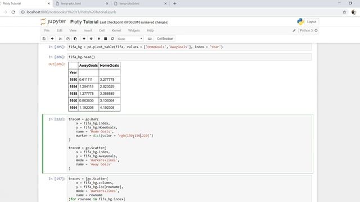Open the File menu
Viewport: 360px width, 202px height.
tap(47, 30)
